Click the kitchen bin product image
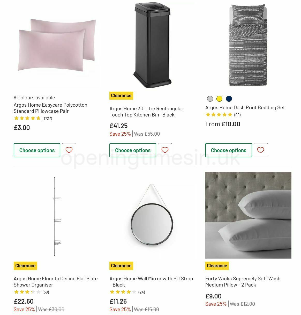 pyautogui.click(x=152, y=44)
